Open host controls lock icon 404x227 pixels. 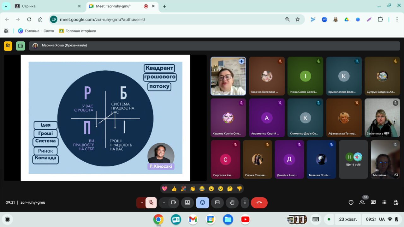395,202
